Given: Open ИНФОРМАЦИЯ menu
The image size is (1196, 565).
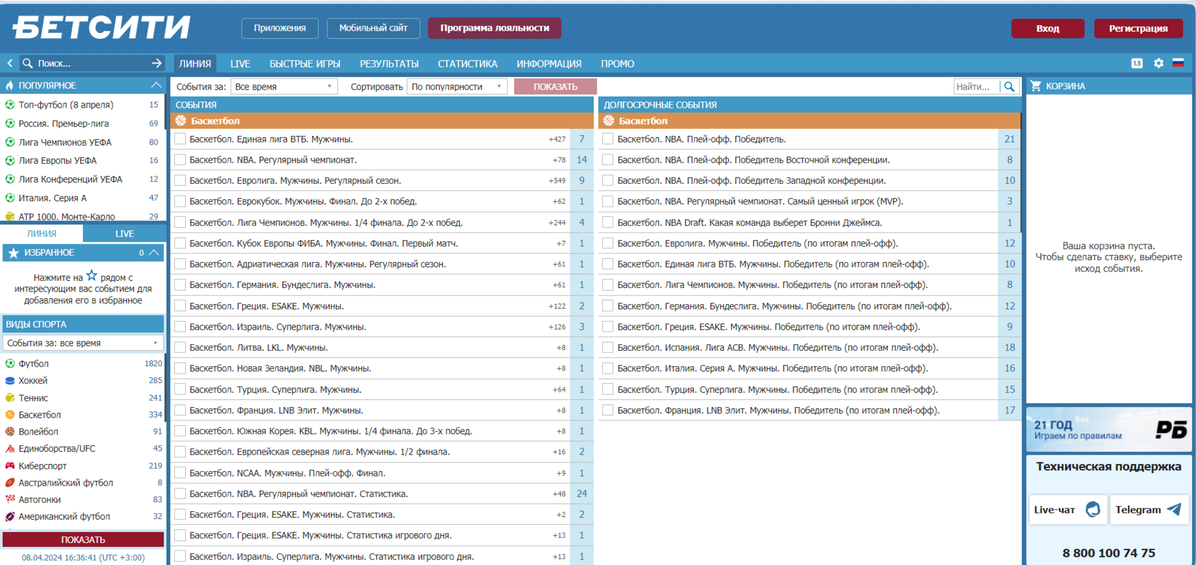Looking at the screenshot, I should (x=549, y=64).
